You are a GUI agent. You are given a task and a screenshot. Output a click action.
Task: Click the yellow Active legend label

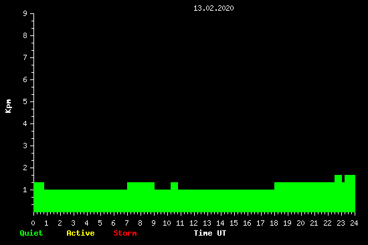coord(80,233)
